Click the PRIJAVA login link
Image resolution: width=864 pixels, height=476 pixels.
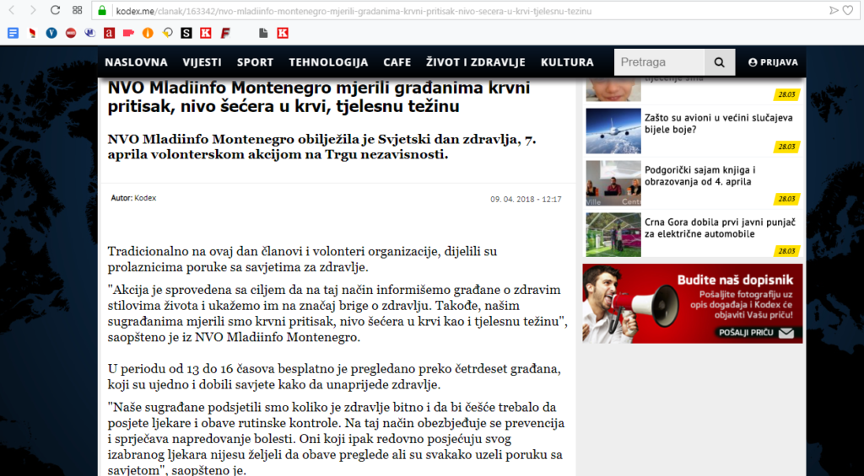pyautogui.click(x=773, y=62)
